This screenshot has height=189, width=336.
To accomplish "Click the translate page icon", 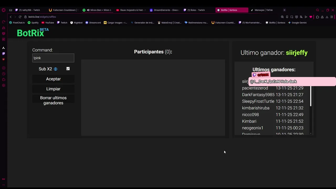I will pos(301,17).
